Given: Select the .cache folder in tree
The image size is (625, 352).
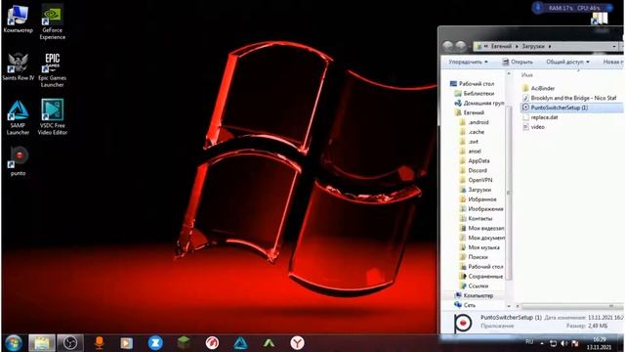Looking at the screenshot, I should 472,132.
